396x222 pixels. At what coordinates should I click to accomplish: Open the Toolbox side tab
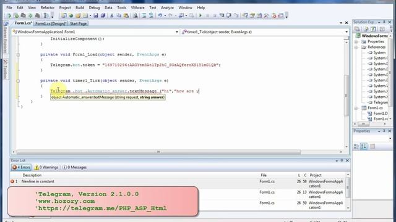6,69
